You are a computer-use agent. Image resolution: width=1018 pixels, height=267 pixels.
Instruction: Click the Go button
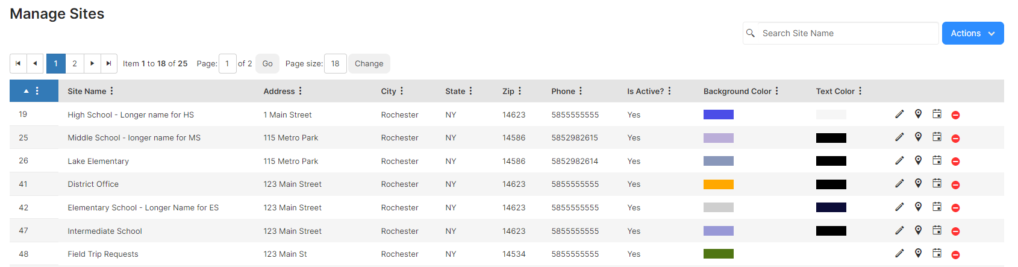pos(267,63)
